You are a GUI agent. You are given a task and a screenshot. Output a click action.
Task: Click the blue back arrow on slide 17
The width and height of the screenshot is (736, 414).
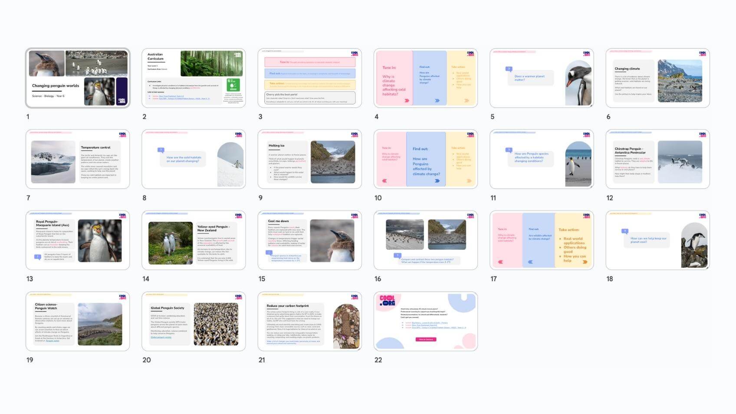pos(530,262)
